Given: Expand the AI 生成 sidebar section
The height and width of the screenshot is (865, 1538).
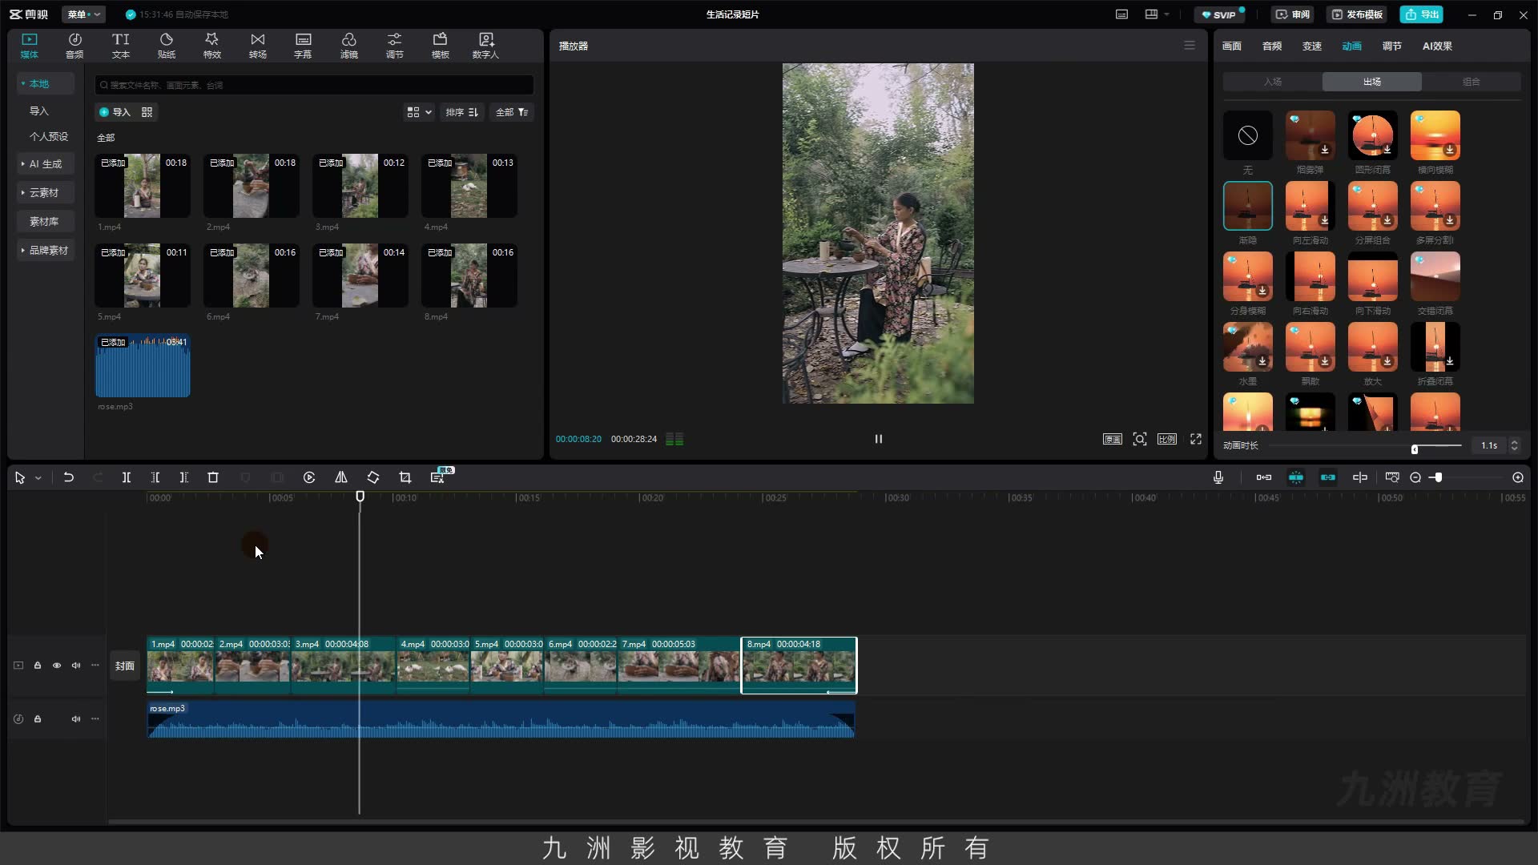Looking at the screenshot, I should pyautogui.click(x=46, y=164).
